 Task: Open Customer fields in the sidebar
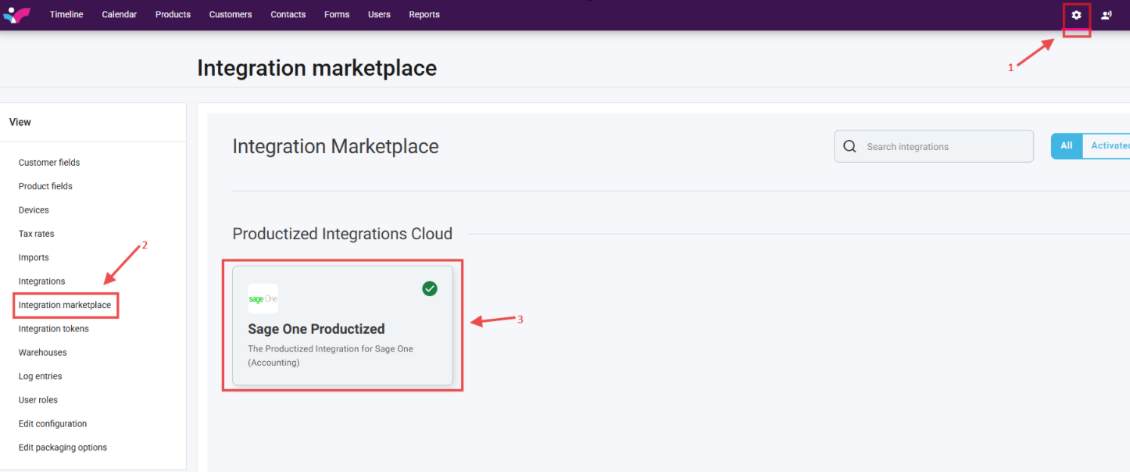click(49, 163)
